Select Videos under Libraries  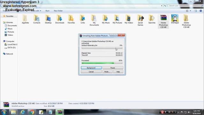tap(10, 35)
